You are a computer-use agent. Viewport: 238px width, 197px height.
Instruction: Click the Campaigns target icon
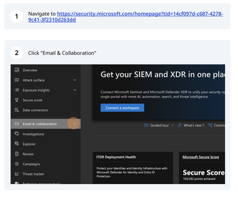[17, 164]
